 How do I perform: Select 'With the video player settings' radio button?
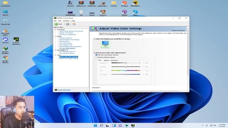96,55
